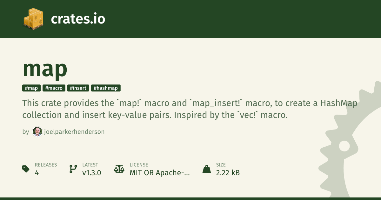Click the 2.22 kB size value
This screenshot has width=381, height=200.
228,173
